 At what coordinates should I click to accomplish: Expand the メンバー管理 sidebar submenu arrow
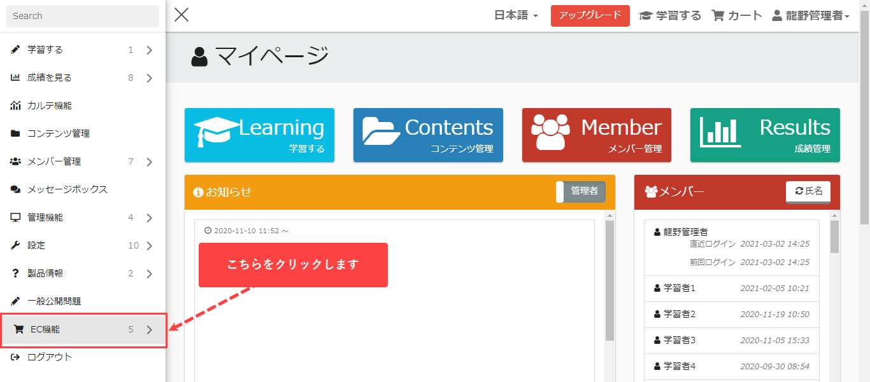pyautogui.click(x=149, y=162)
